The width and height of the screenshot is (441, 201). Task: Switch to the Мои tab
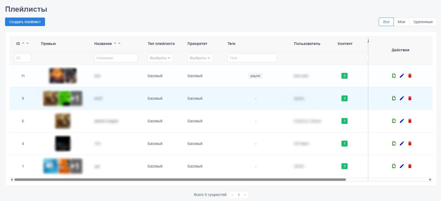(x=401, y=22)
